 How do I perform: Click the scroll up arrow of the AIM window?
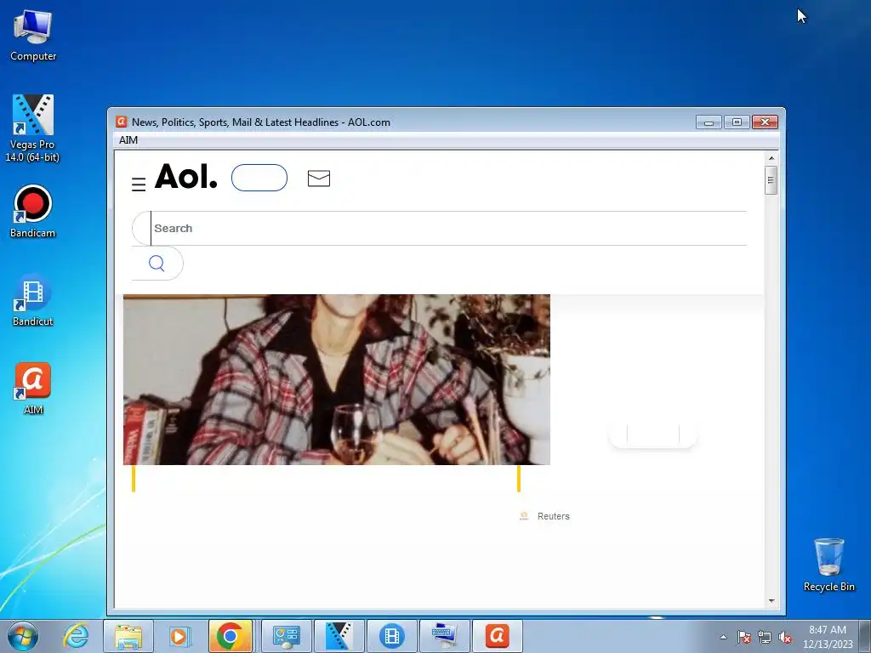pos(771,158)
